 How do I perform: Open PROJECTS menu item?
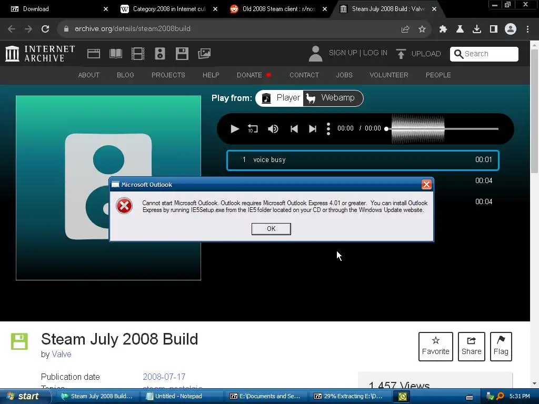pyautogui.click(x=168, y=75)
